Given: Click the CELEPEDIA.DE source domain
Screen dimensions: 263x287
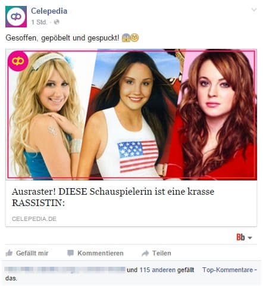Looking at the screenshot, I should pyautogui.click(x=34, y=219).
